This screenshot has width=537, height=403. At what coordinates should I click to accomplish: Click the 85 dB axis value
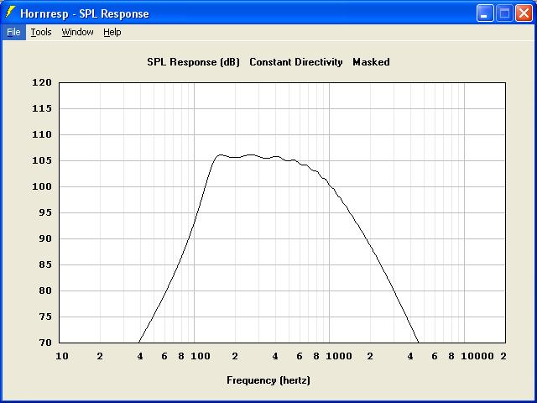click(x=45, y=264)
